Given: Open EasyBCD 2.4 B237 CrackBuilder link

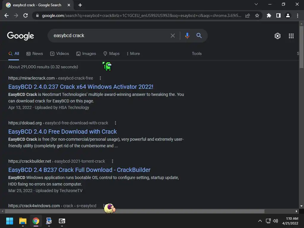Looking at the screenshot, I should click(79, 170).
